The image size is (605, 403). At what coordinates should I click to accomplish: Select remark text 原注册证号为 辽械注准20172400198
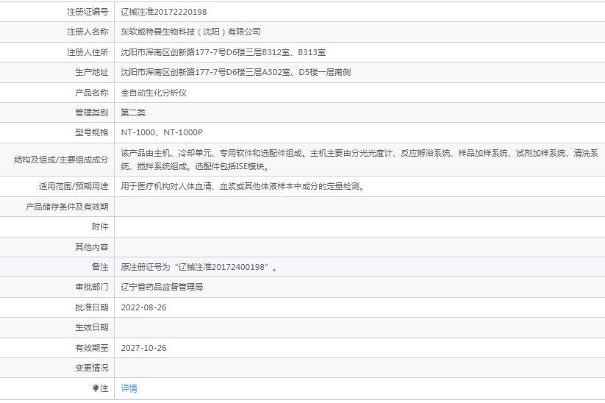point(198,267)
